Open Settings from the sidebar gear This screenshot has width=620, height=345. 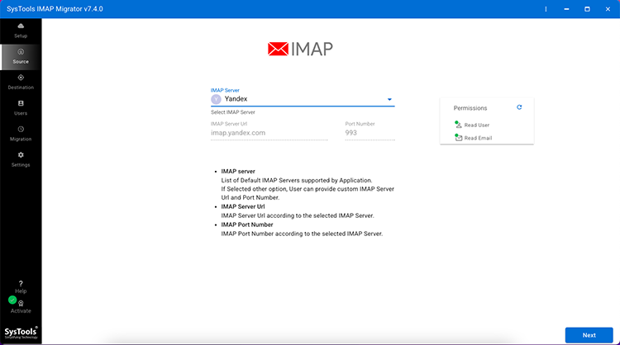click(21, 159)
